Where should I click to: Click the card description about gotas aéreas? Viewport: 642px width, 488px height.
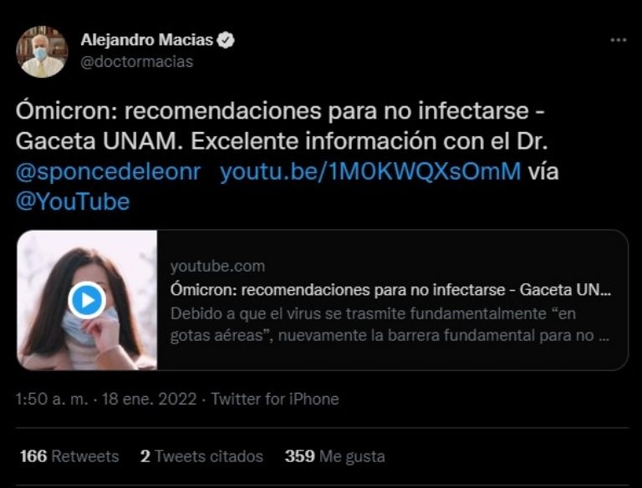point(390,324)
